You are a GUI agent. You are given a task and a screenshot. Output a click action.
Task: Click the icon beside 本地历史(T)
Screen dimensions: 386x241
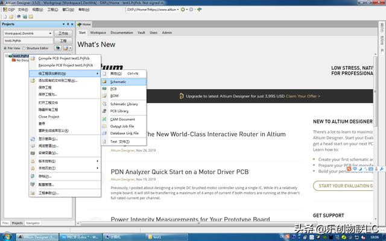click(33, 168)
